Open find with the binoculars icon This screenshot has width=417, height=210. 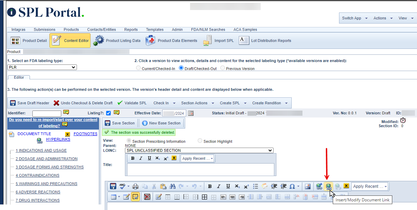(173, 186)
